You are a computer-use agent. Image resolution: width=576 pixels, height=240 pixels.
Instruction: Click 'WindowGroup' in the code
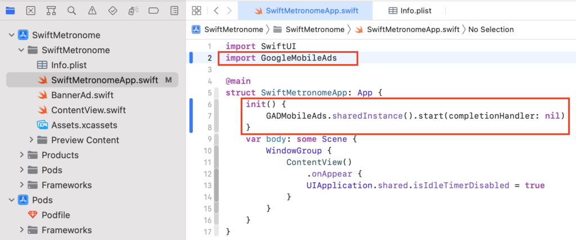coord(294,151)
